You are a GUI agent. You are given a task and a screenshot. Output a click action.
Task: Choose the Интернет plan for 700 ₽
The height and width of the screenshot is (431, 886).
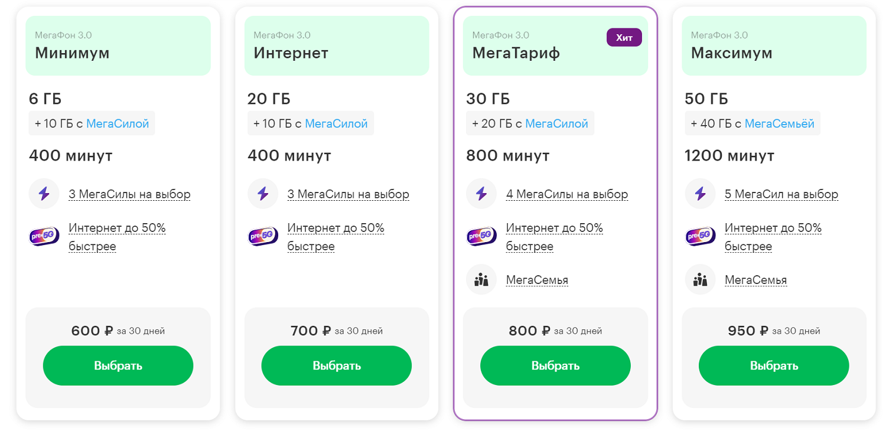point(337,365)
